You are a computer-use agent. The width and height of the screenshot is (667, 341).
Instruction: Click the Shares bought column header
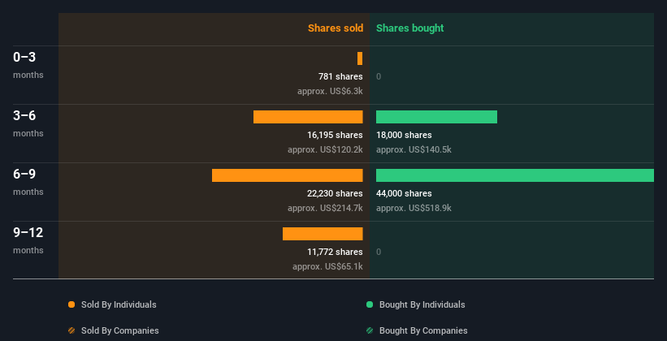click(410, 28)
